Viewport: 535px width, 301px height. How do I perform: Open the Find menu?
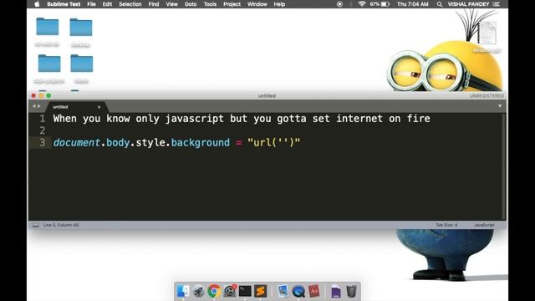154,4
